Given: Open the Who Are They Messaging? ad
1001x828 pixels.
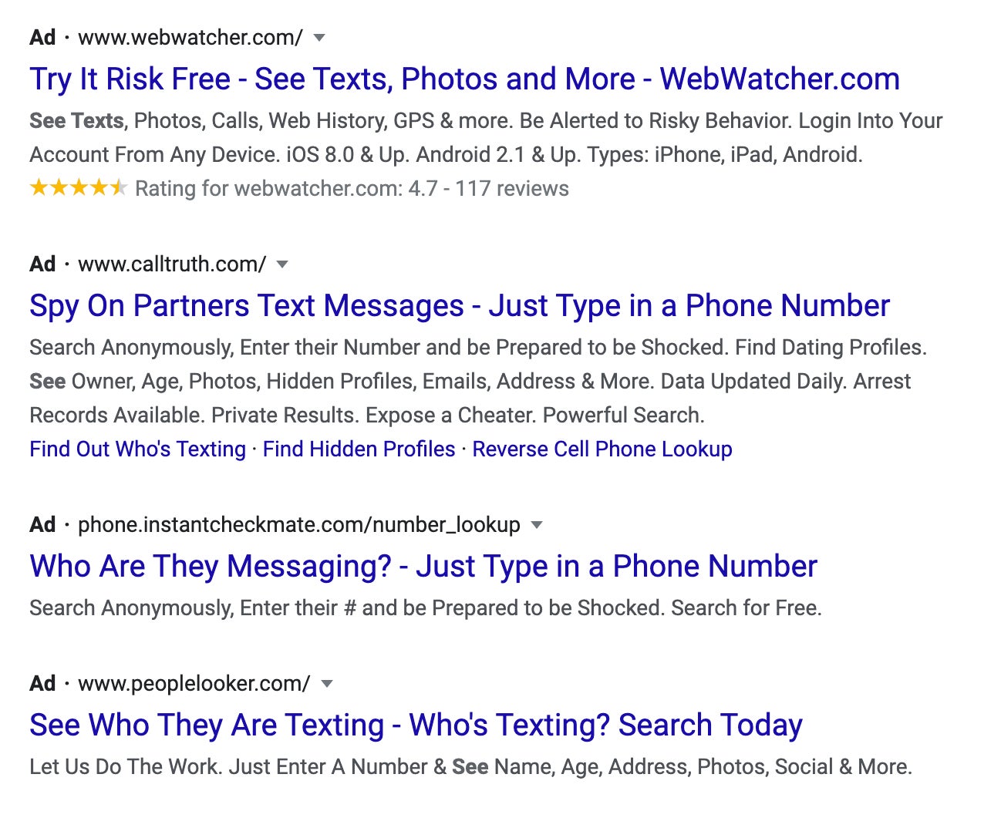Looking at the screenshot, I should coord(423,566).
